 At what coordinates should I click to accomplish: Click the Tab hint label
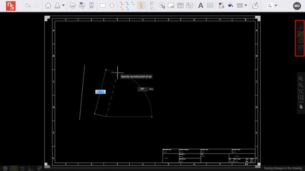[x=151, y=89]
